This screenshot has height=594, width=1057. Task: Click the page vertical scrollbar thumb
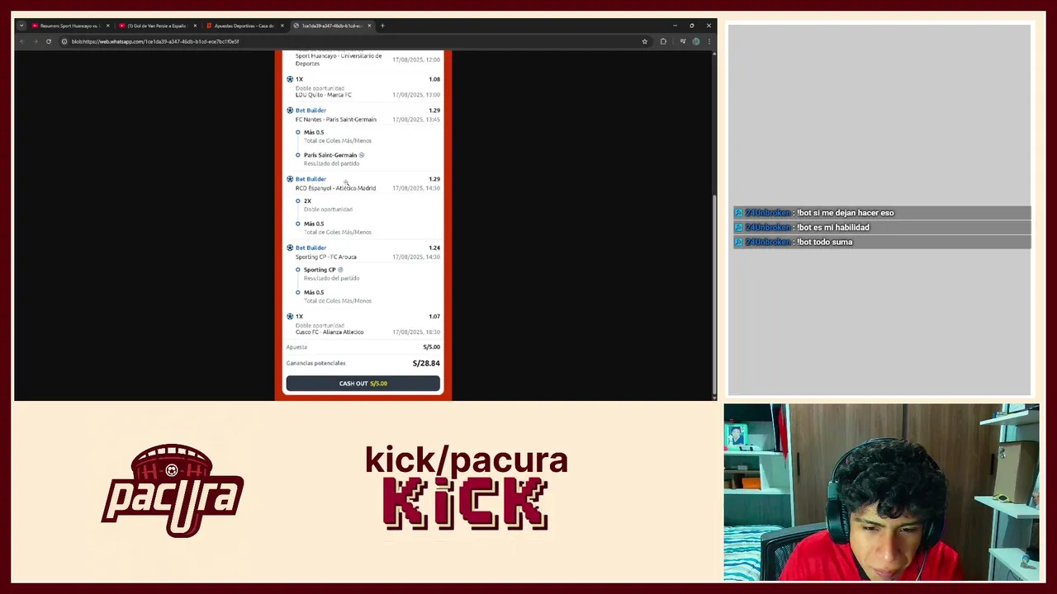(x=713, y=295)
